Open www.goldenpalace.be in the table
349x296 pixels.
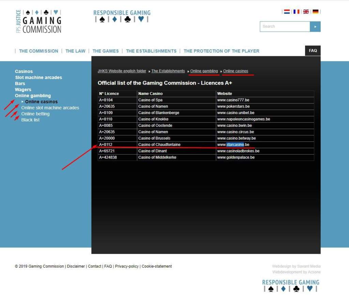236,158
